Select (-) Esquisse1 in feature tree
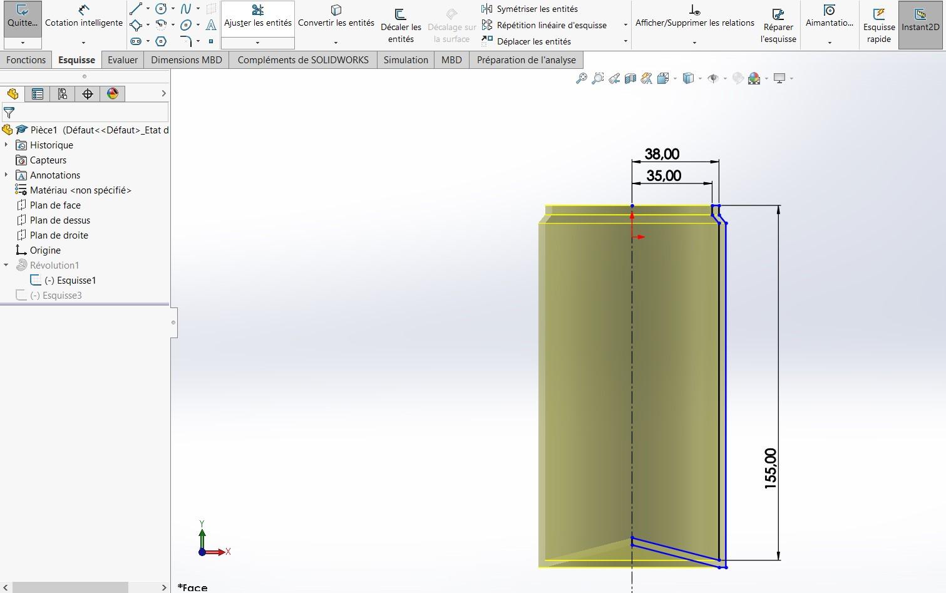 (70, 280)
